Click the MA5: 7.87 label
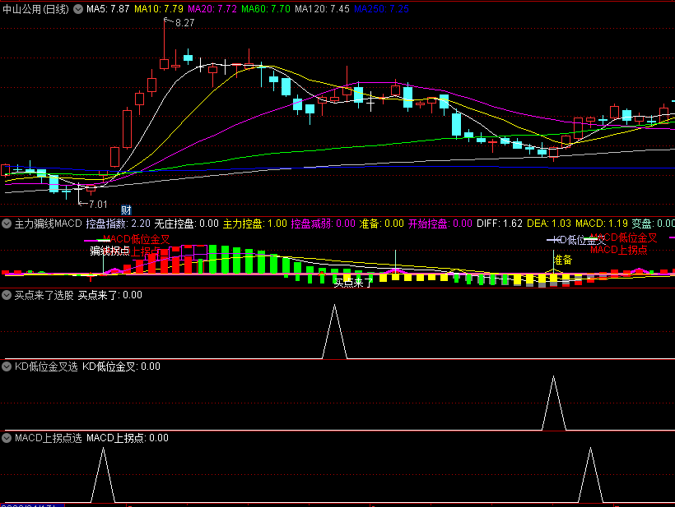This screenshot has width=675, height=507. coord(108,9)
